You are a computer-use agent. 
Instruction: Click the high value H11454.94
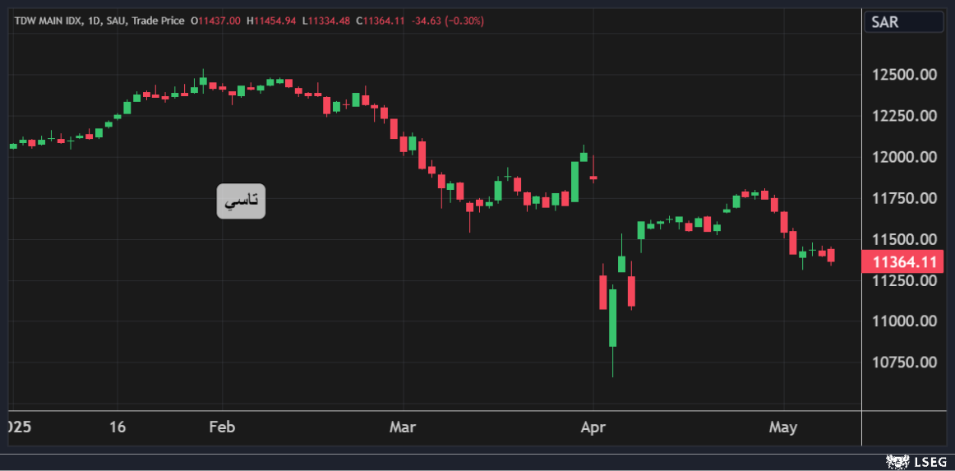(x=271, y=21)
